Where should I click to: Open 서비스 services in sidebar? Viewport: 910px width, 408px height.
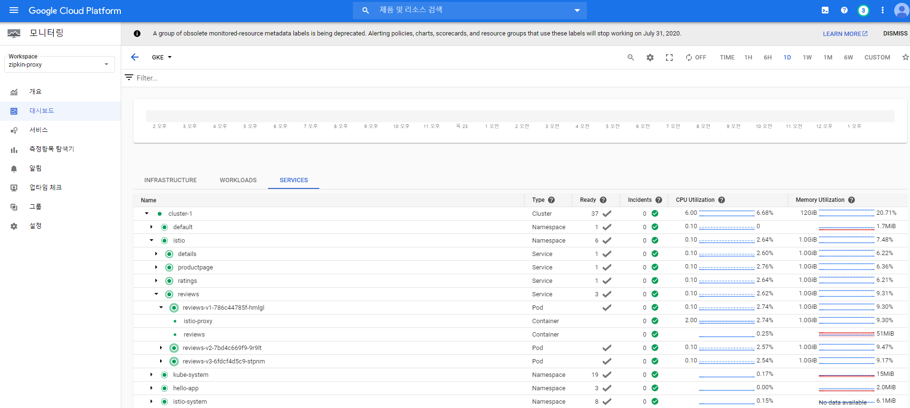[x=38, y=130]
